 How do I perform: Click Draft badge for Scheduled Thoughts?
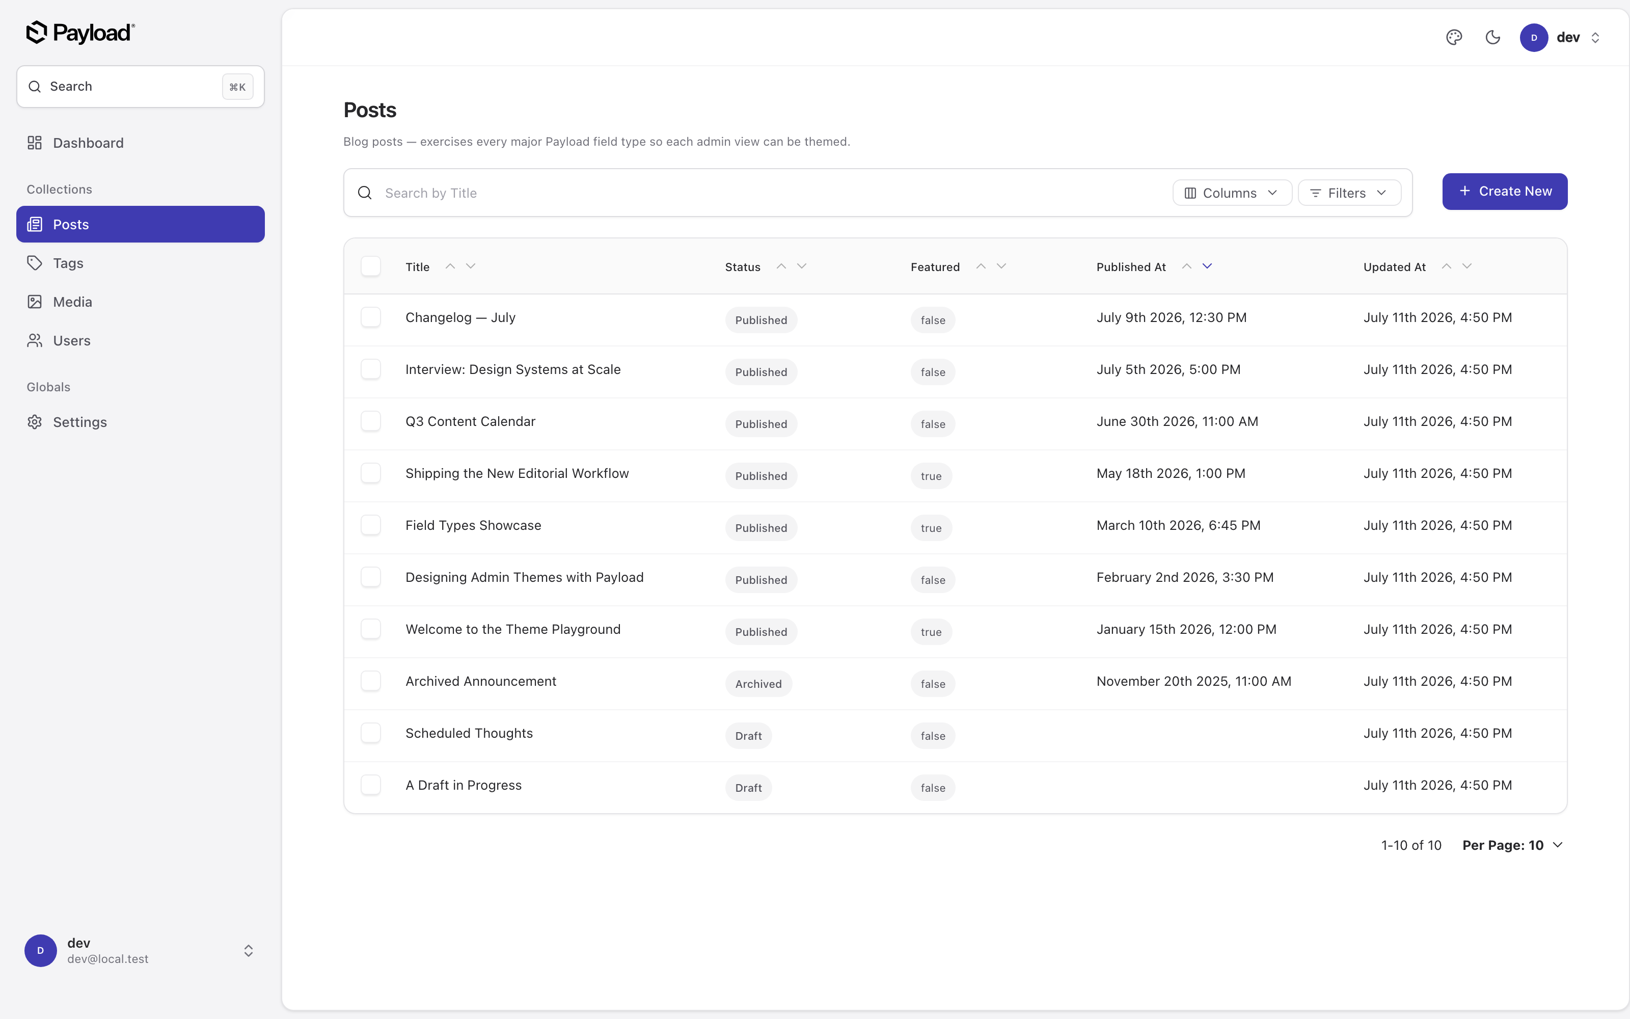click(748, 735)
